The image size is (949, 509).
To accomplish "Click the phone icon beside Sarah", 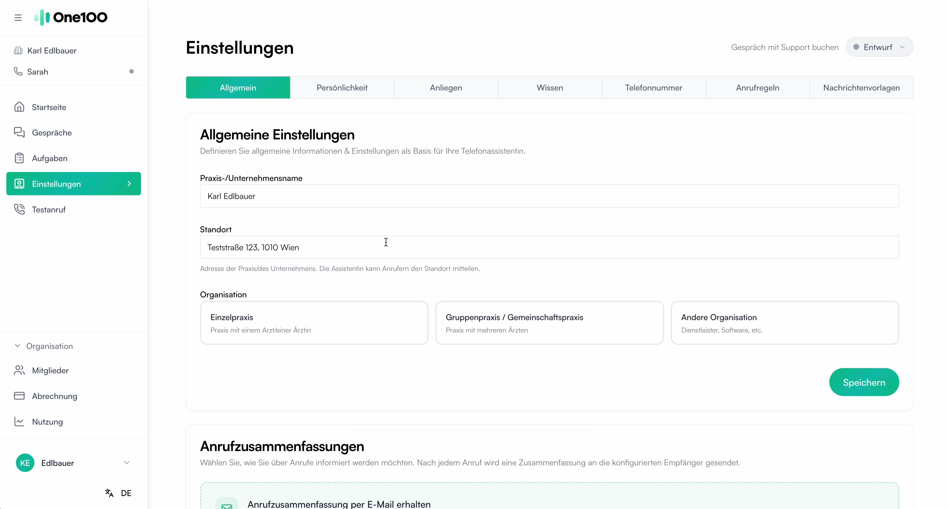I will pos(18,71).
